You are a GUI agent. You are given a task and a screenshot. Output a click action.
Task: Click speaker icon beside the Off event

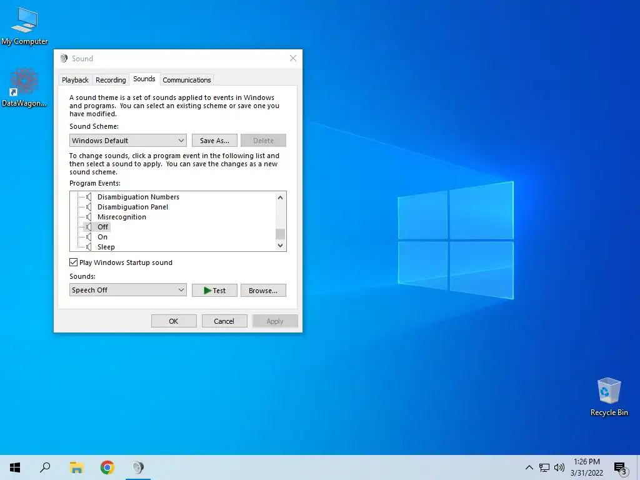[89, 227]
